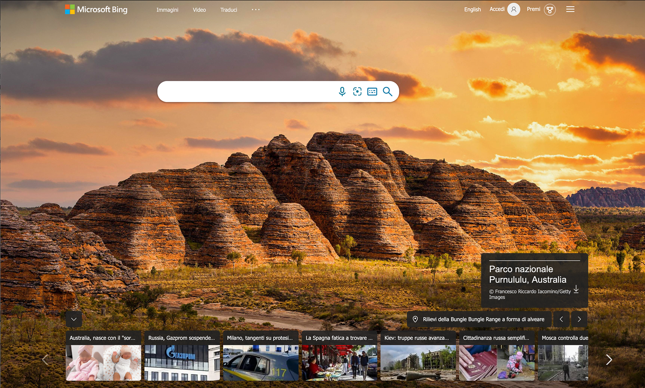
Task: Open the Gazprom news thumbnail
Action: (182, 363)
